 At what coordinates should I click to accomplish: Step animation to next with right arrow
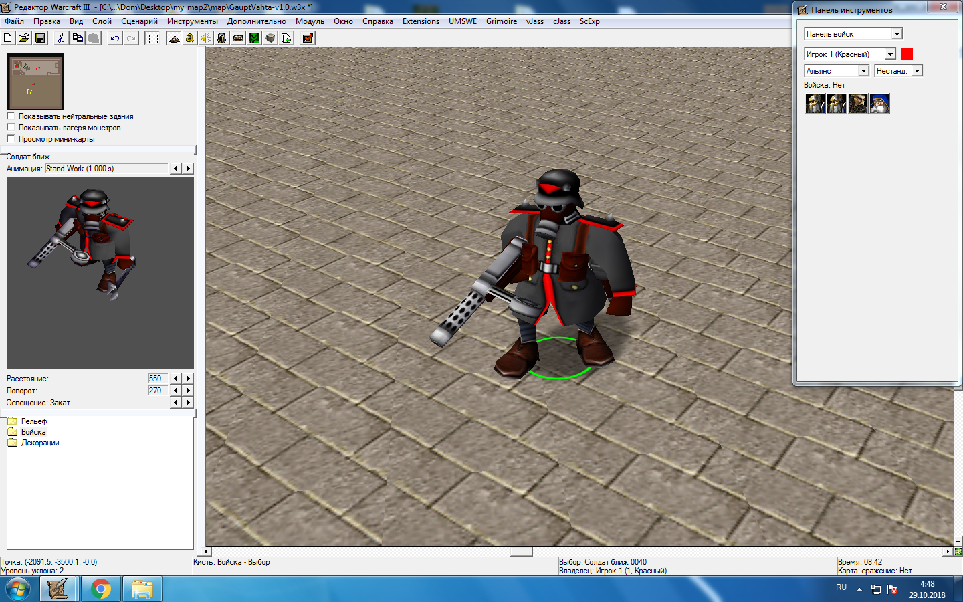189,169
